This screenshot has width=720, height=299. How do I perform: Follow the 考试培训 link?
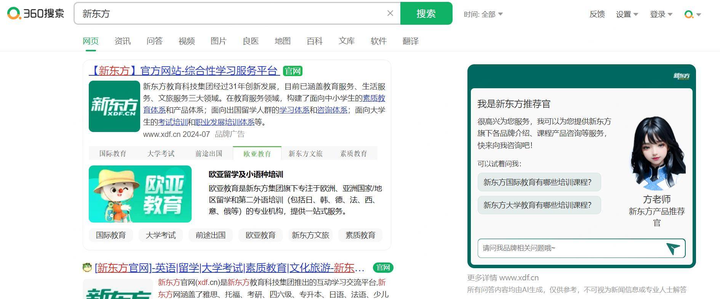[173, 122]
